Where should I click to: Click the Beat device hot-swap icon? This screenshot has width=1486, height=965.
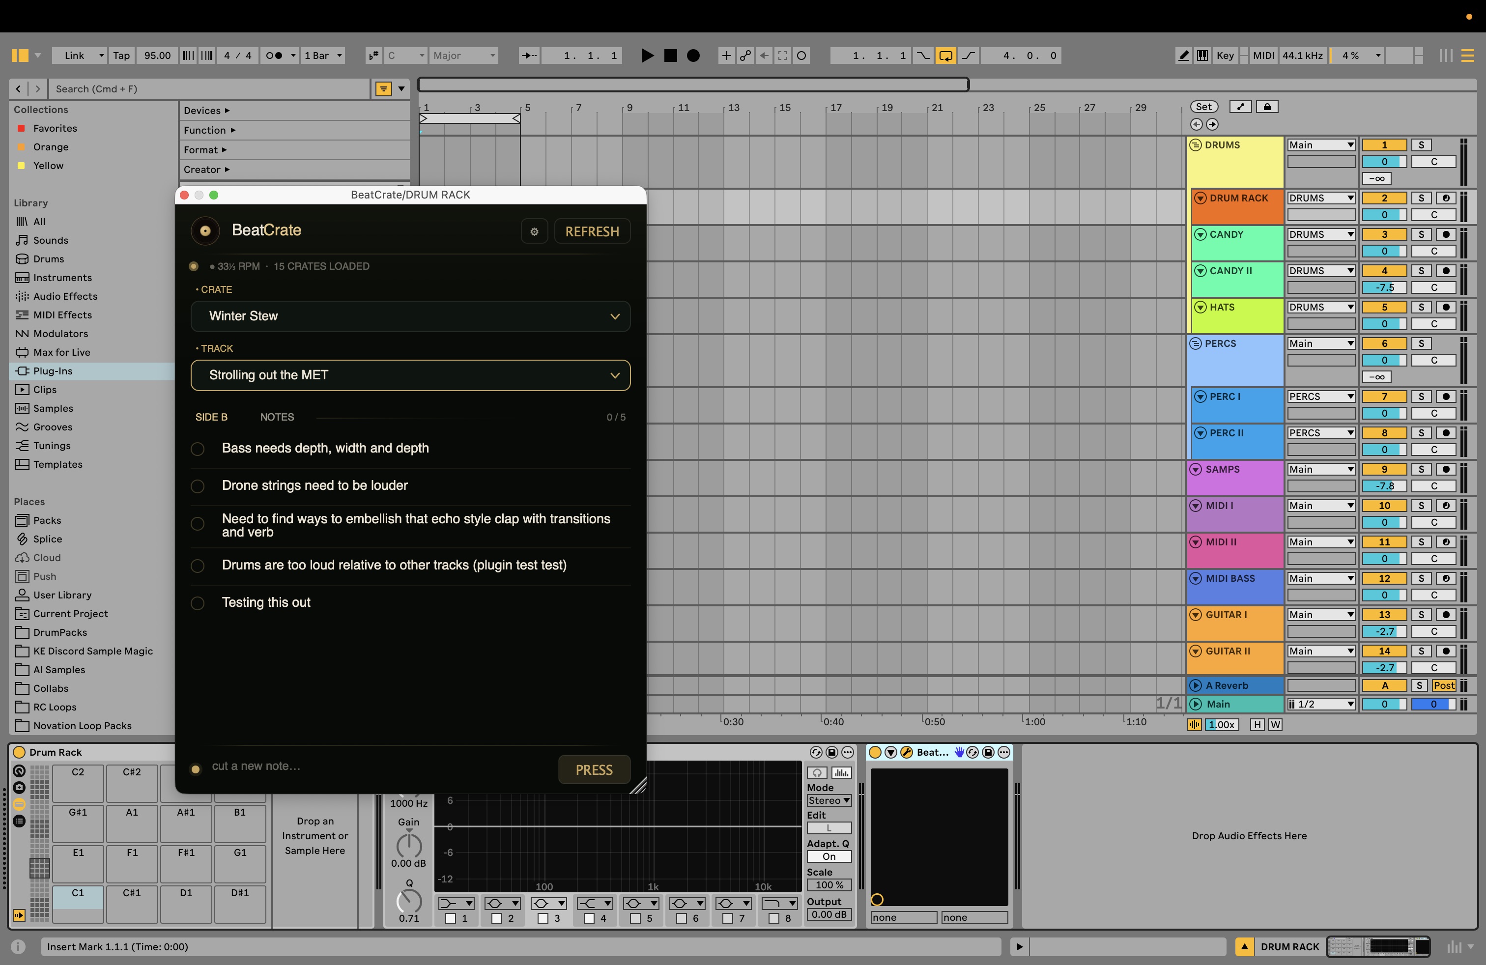tap(972, 752)
